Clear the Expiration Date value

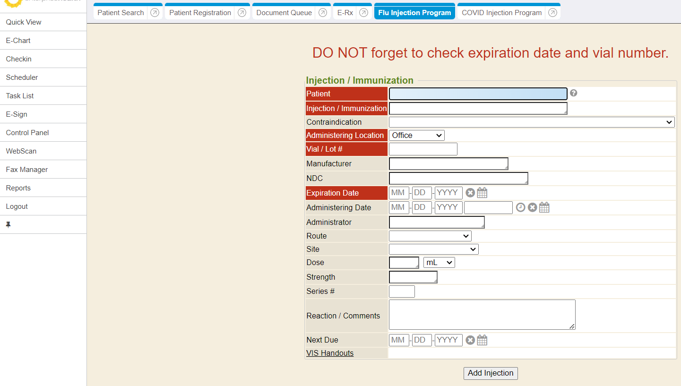470,193
